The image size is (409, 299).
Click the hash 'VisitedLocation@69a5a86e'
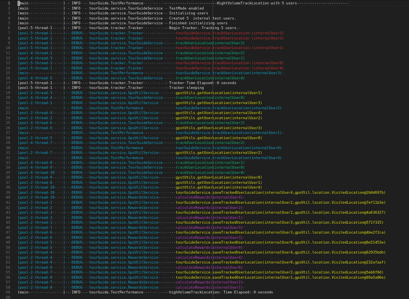358,277
